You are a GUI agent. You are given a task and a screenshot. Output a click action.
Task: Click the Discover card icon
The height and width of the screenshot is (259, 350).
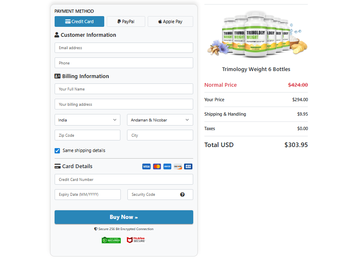click(x=178, y=166)
